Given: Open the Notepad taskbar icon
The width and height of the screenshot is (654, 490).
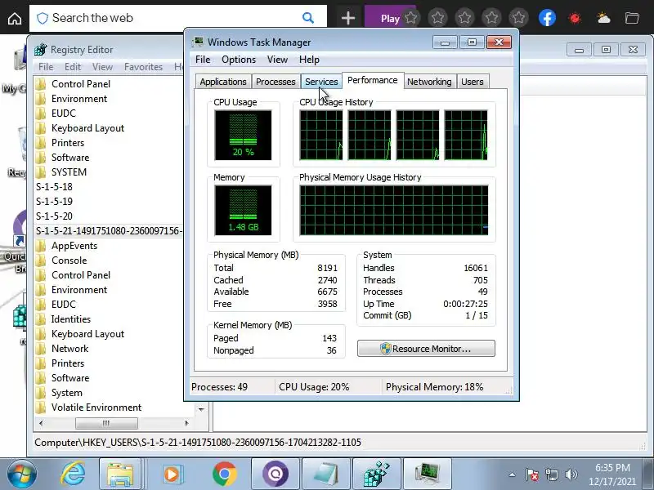Looking at the screenshot, I should pos(325,474).
